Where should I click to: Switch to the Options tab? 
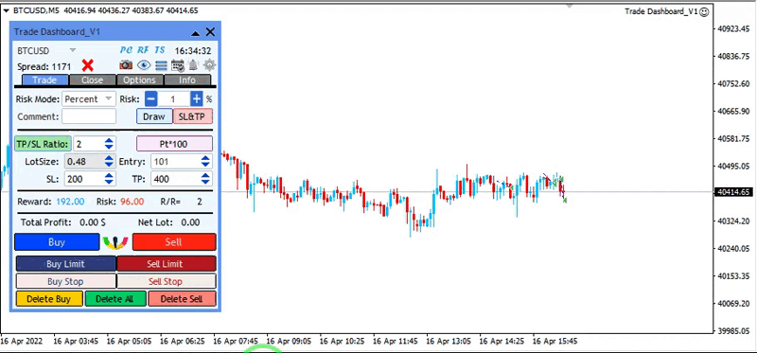[x=140, y=80]
